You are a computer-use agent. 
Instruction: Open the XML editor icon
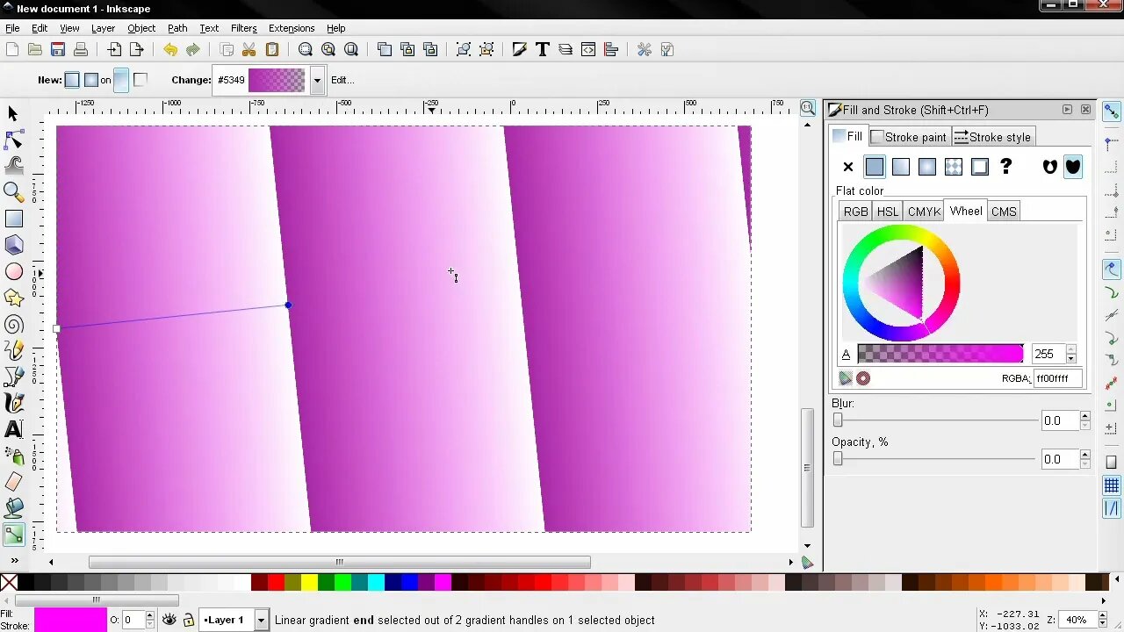click(x=588, y=49)
